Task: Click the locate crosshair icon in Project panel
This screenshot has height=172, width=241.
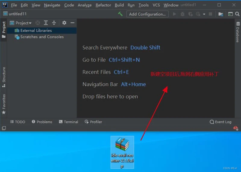Action: click(x=37, y=23)
